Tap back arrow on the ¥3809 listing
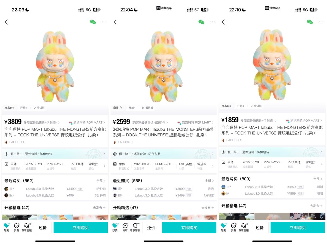The image size is (327, 245). coord(6,22)
